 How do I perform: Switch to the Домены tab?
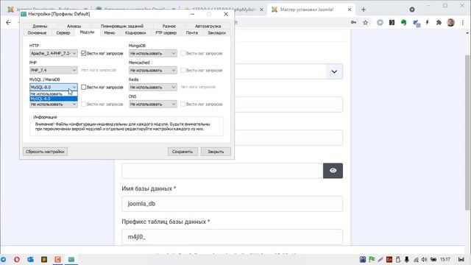click(40, 26)
